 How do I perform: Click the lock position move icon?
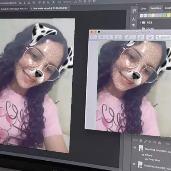150,142
